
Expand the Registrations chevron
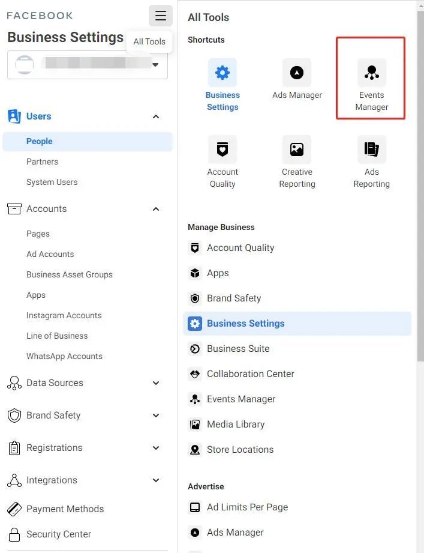click(156, 448)
